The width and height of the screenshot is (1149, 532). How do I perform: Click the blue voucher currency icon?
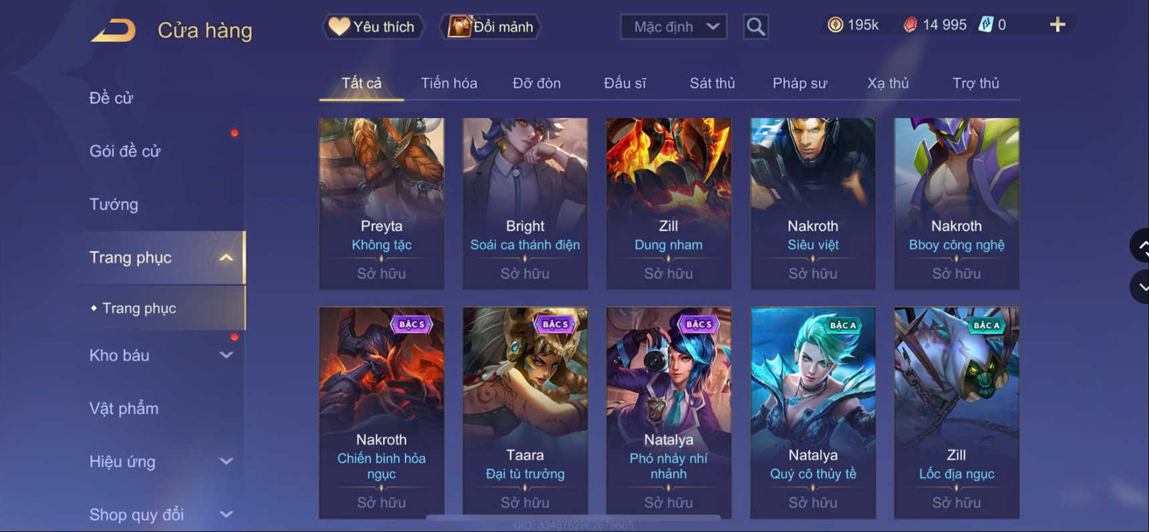point(985,25)
